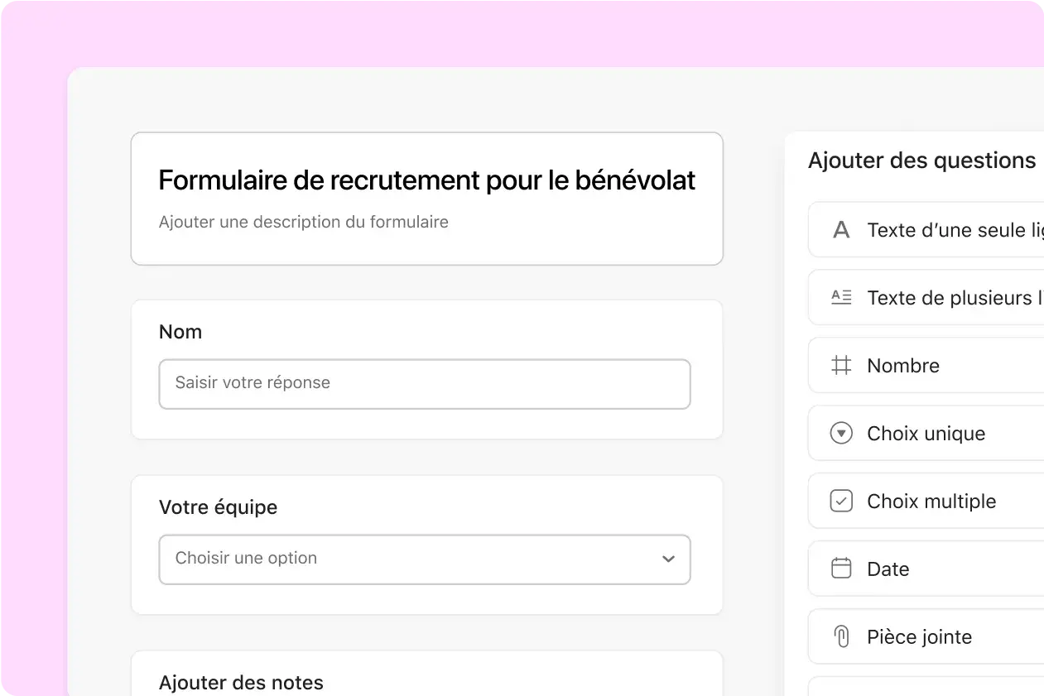This screenshot has width=1044, height=696.
Task: Click the Date calendar icon
Action: coord(841,569)
